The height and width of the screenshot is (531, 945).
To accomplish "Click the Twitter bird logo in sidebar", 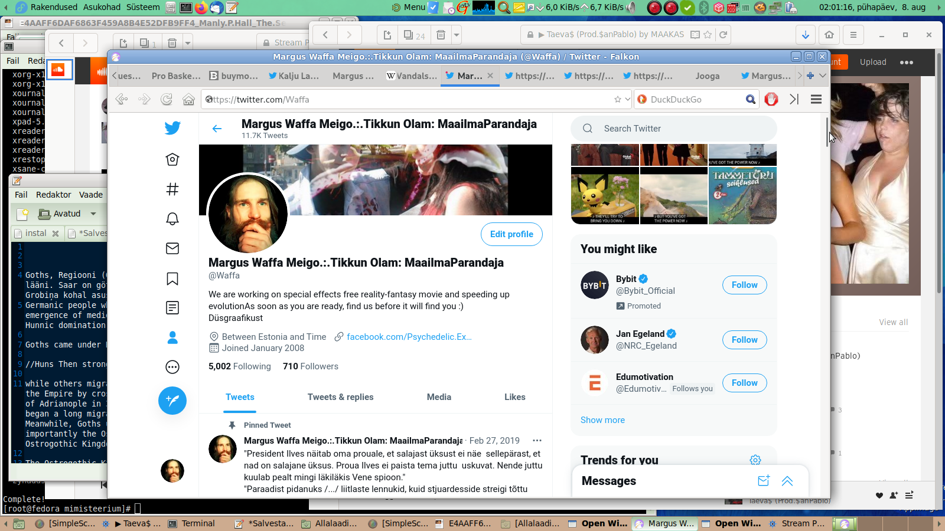I will 172,128.
